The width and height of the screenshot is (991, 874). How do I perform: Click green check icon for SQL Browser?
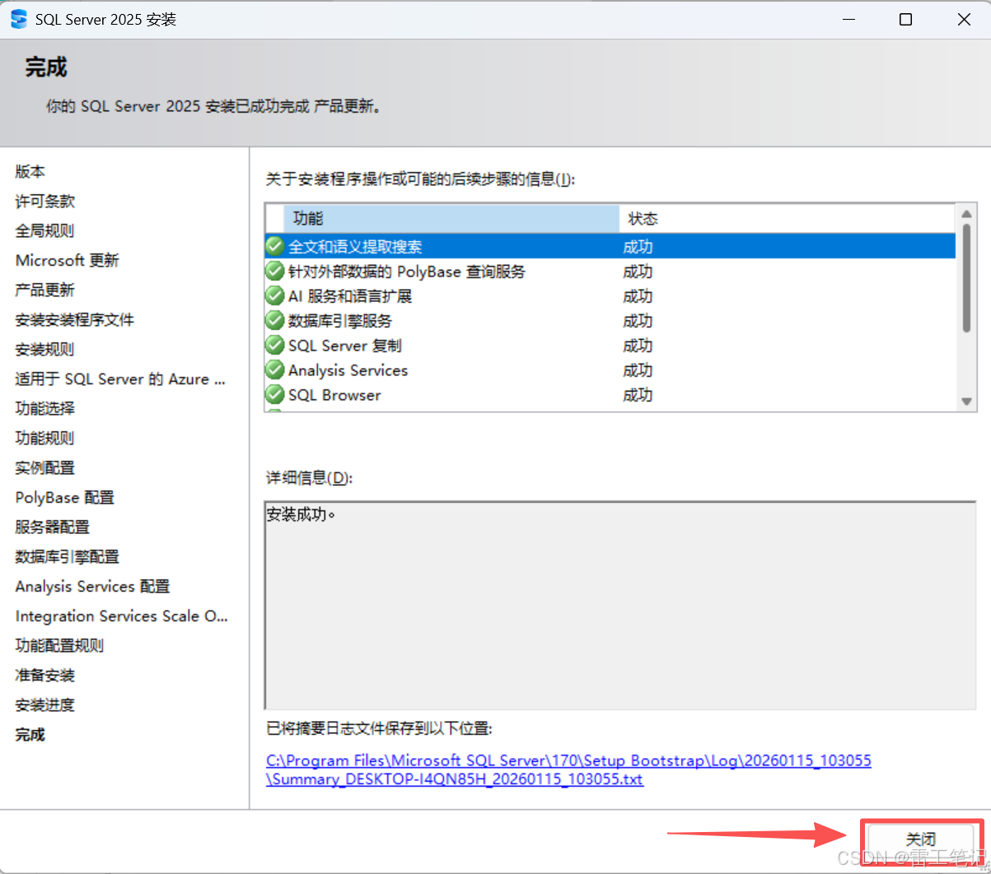(x=274, y=394)
